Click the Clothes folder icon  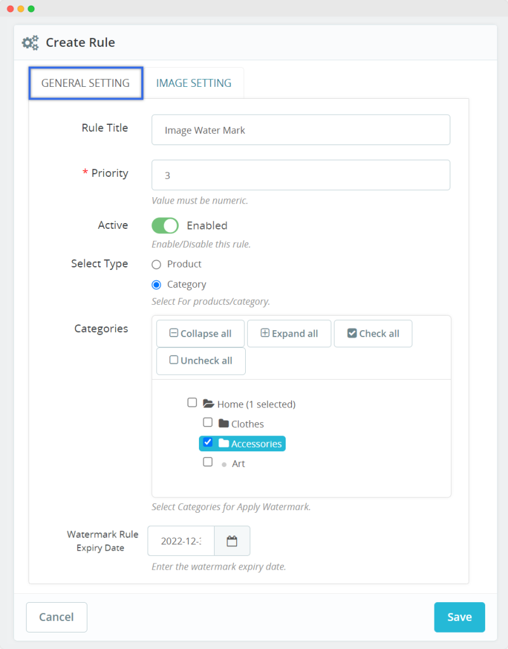coord(223,423)
